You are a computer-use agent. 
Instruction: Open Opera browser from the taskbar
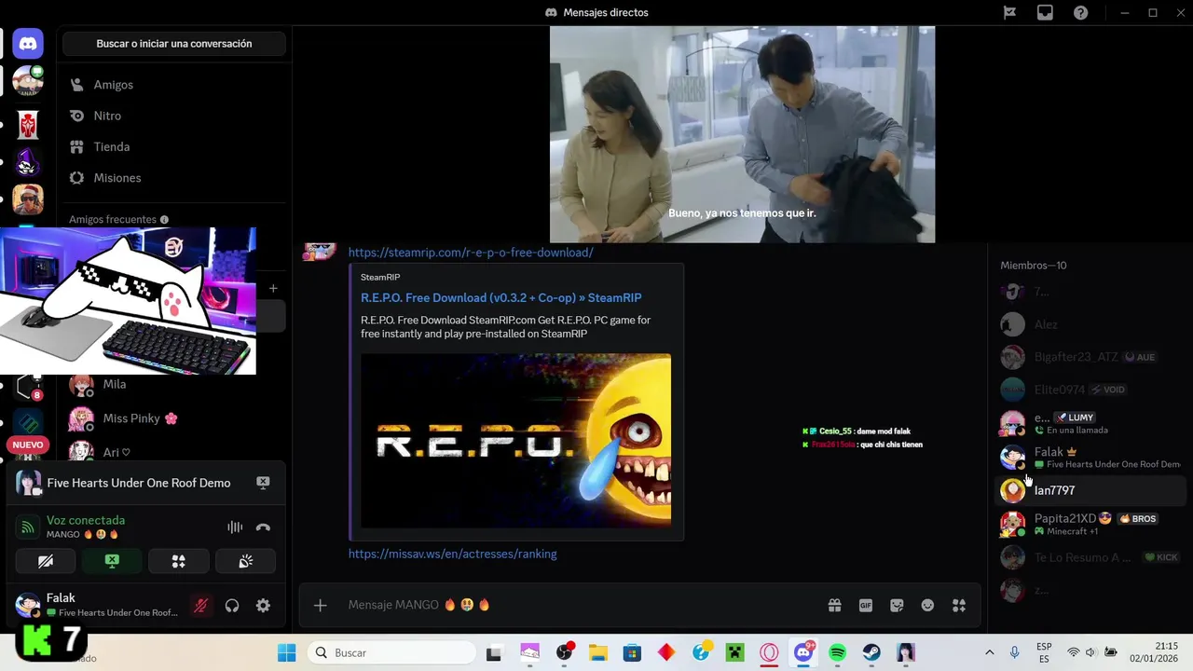769,653
